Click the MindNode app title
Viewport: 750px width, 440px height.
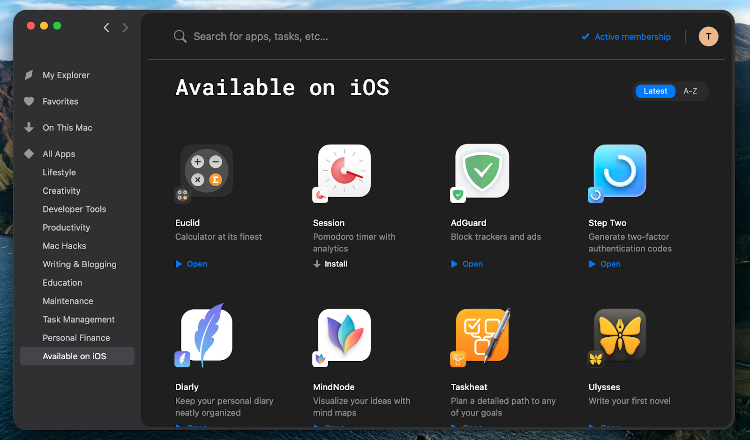coord(334,387)
